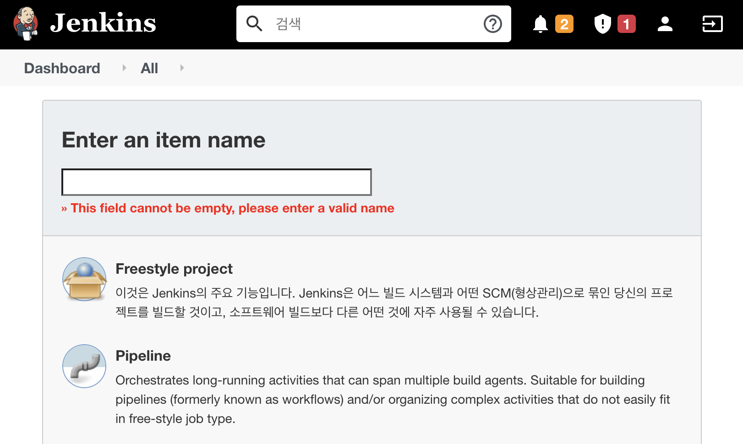Focus the 검색 search box
Viewport: 743px width, 444px height.
[373, 24]
